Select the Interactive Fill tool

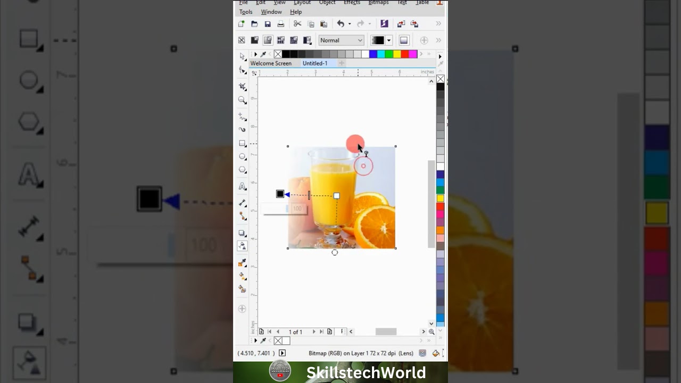(x=243, y=276)
